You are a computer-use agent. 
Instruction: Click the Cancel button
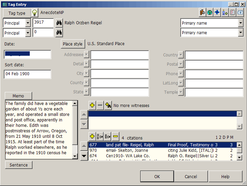click(191, 176)
